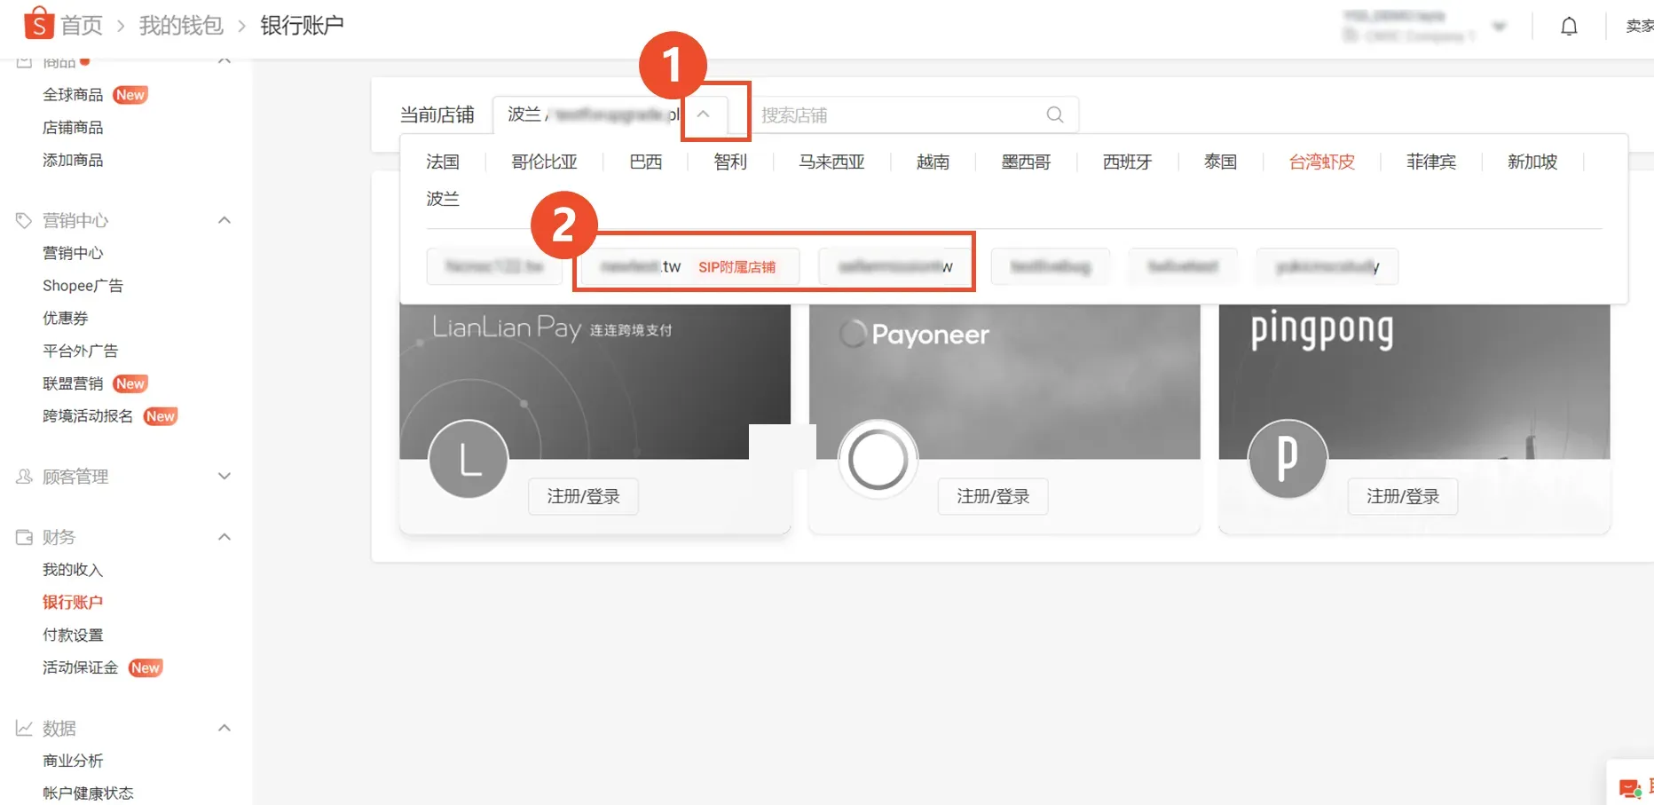Click the Shopee logo icon
Image resolution: width=1654 pixels, height=805 pixels.
pos(38,24)
